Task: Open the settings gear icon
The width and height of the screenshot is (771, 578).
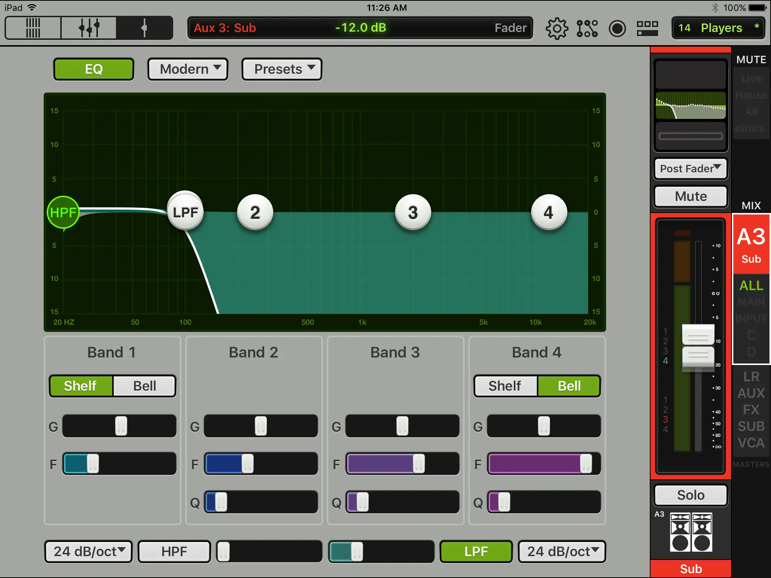Action: [x=557, y=28]
